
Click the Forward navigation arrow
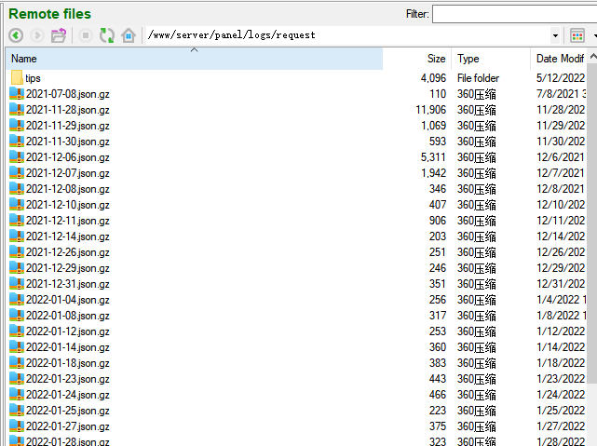coord(37,35)
